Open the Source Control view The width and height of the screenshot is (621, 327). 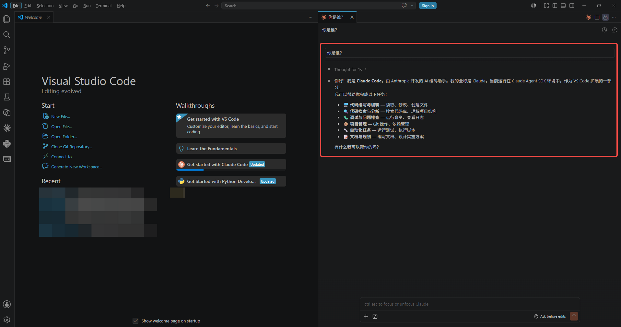coord(7,50)
